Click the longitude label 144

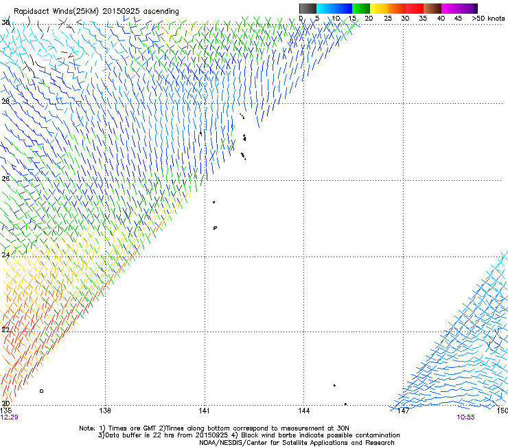303,411
